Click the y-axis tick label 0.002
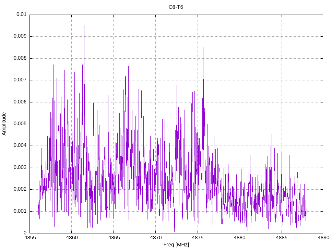 (x=20, y=189)
